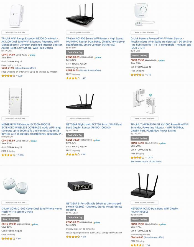Expand rating dropdown arrow next to 3,651 reviews

pyautogui.click(x=17, y=76)
